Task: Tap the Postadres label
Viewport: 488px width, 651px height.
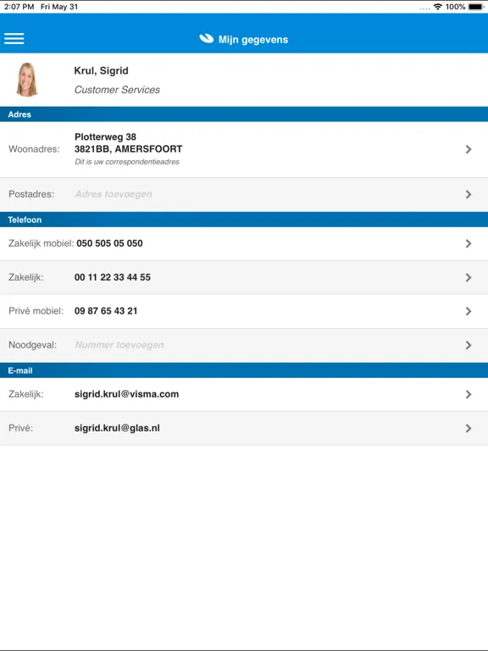Action: (31, 194)
